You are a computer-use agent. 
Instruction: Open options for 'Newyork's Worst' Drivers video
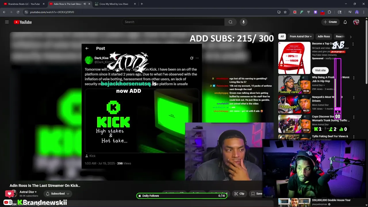pos(354,97)
